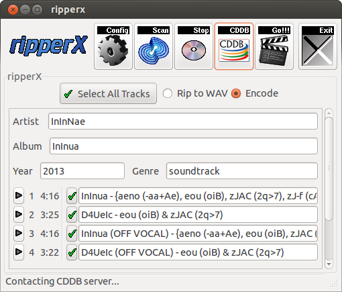Play track 3 preview
Screen dimensions: 342x292
tap(19, 234)
